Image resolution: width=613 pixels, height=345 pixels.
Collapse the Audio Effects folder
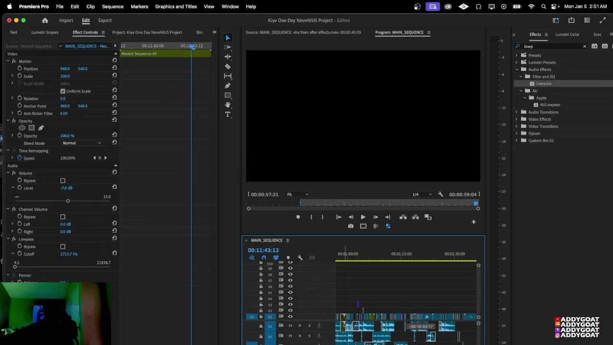point(517,69)
